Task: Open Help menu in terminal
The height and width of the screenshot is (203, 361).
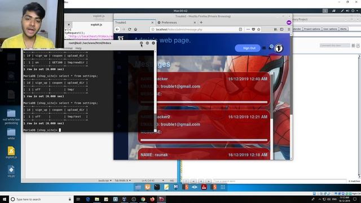Action: click(x=78, y=48)
